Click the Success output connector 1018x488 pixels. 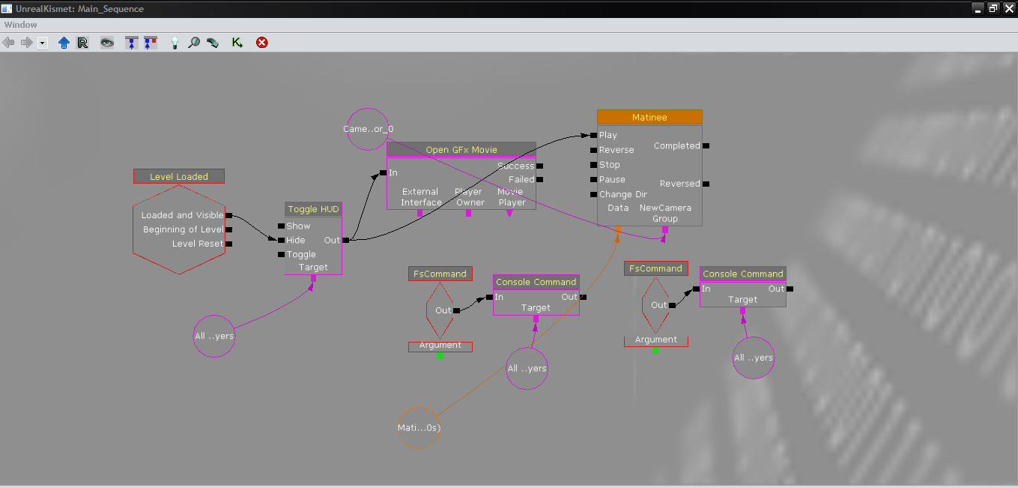tap(539, 166)
